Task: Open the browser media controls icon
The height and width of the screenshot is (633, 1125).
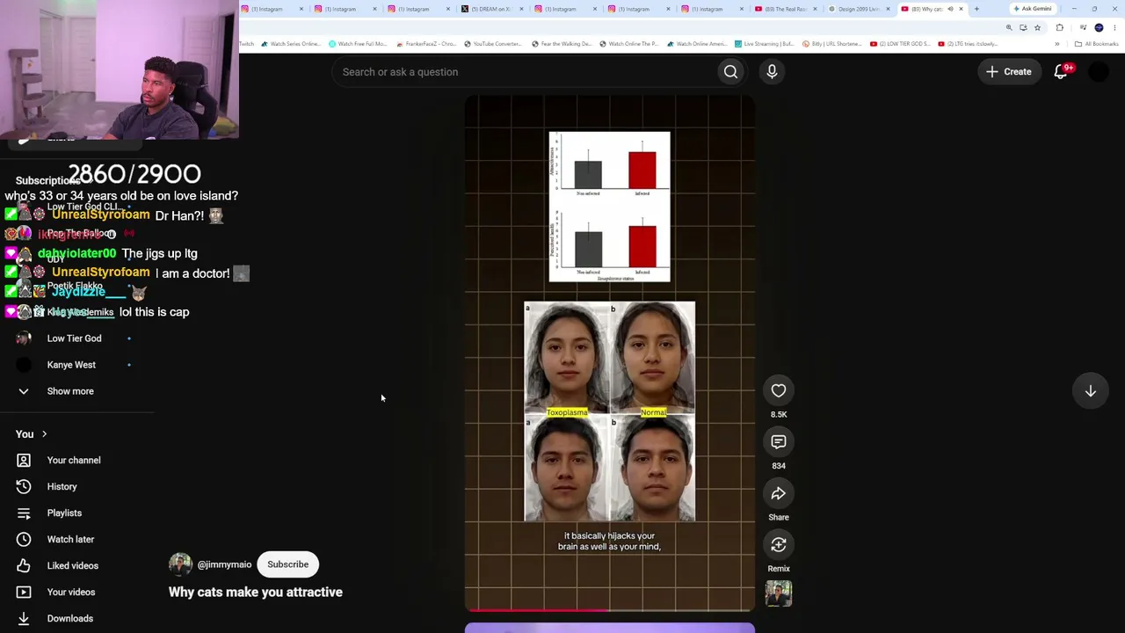Action: coord(1083,27)
